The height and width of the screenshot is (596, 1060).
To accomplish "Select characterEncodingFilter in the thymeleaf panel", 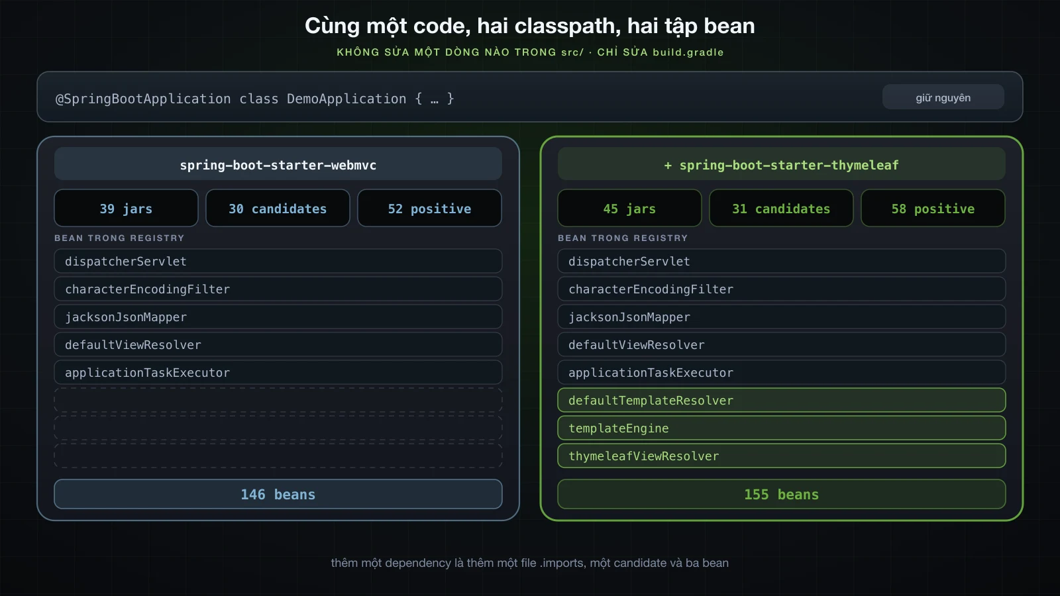I will point(782,289).
